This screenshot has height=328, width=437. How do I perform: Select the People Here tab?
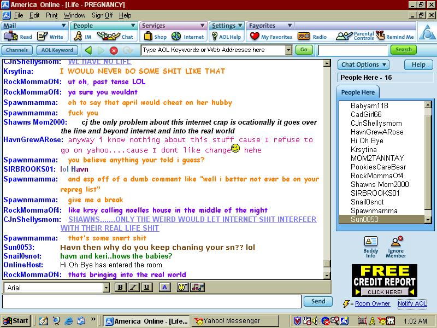(x=358, y=92)
